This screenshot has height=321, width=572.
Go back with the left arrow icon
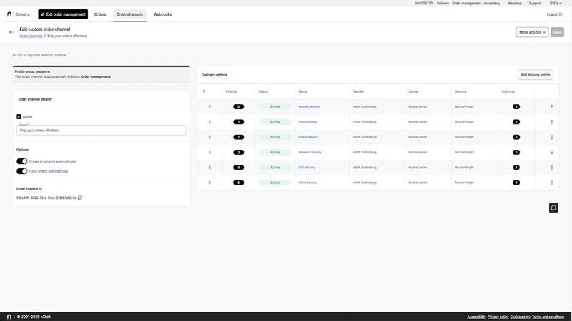click(x=11, y=32)
